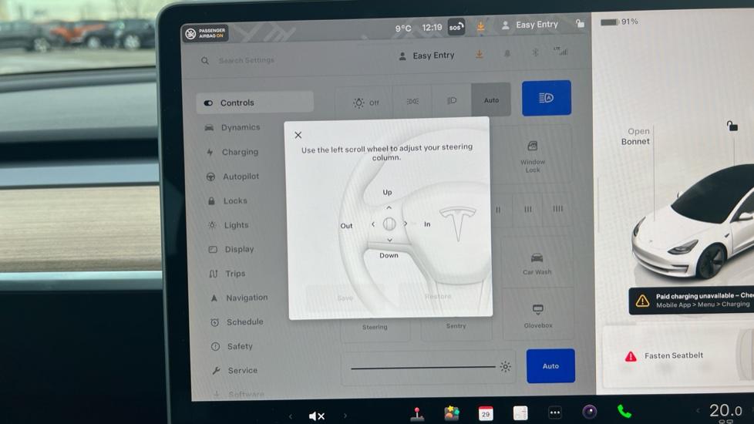Open the Autopilot settings tab
754x424 pixels.
coord(234,177)
